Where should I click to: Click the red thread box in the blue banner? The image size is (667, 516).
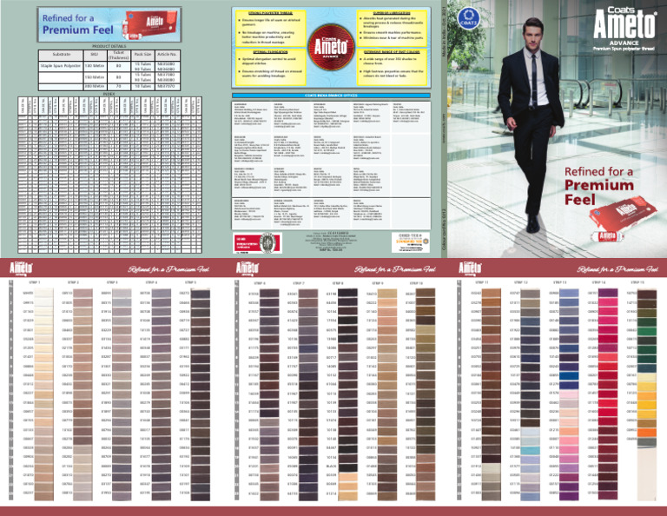pos(151,24)
